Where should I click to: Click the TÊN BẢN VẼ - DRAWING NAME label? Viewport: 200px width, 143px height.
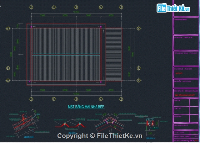tap(186, 91)
